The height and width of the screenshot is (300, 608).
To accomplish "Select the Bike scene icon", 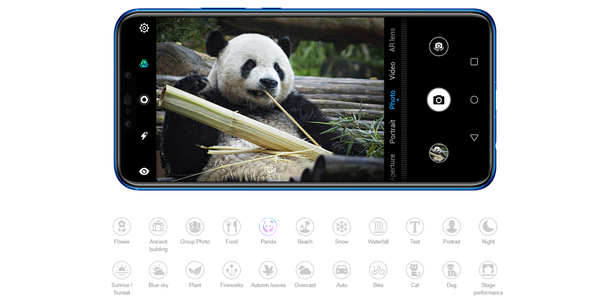I will (x=378, y=270).
